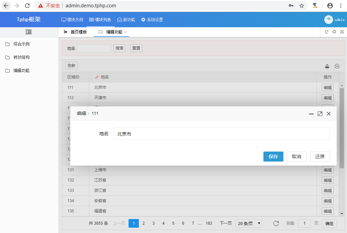Image resolution: width=347 pixels, height=233 pixels.
Task: Open the Chrome three-dot menu
Action: pos(341,6)
